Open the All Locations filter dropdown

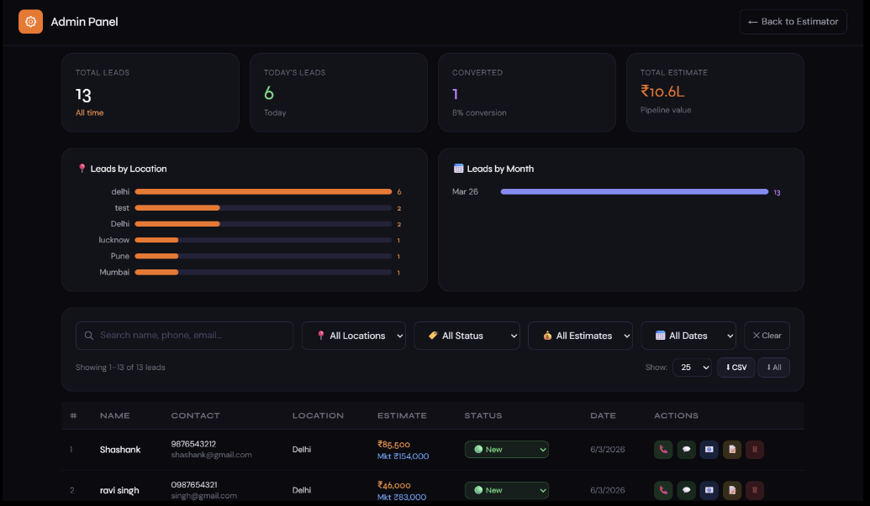tap(353, 336)
